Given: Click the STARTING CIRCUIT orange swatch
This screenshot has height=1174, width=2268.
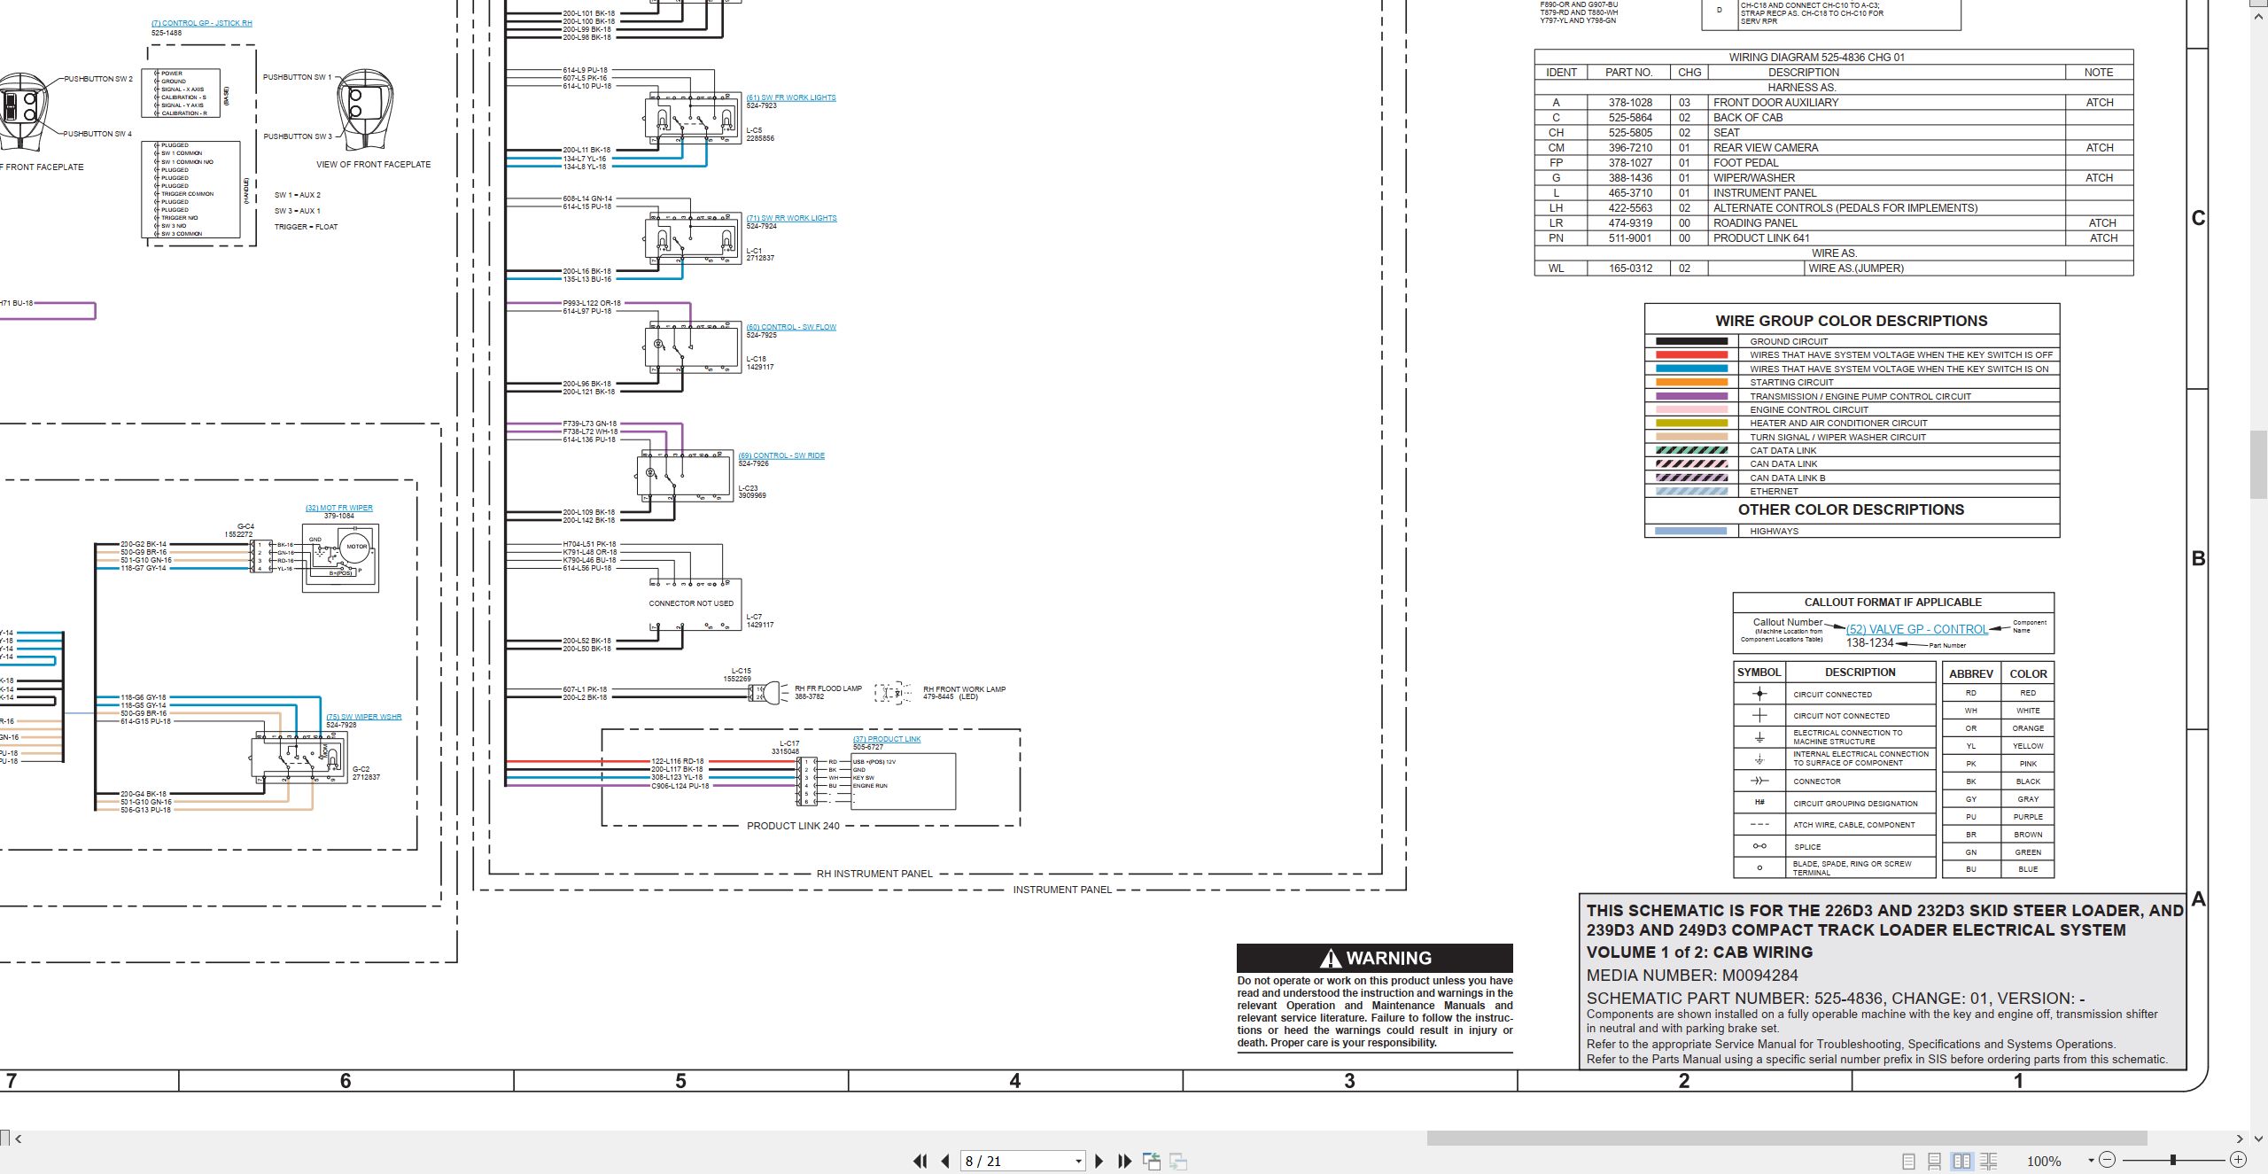Looking at the screenshot, I should [1691, 383].
